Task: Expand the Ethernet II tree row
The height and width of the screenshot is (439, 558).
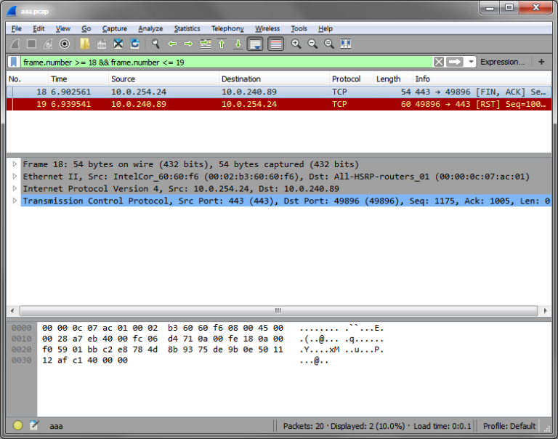Action: (x=15, y=176)
